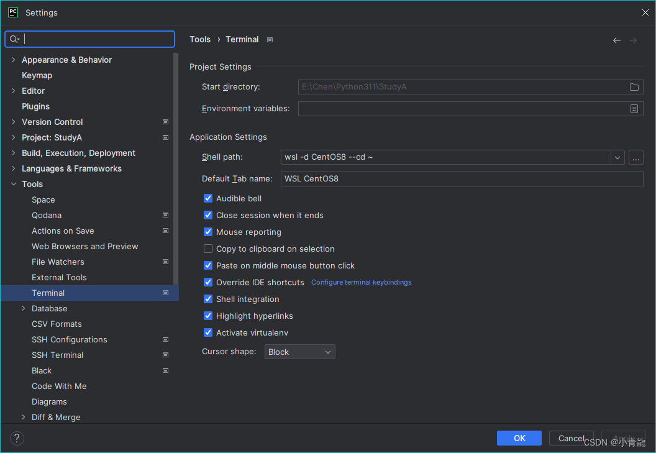Click project icon next to Terminal row
The image size is (656, 453).
(166, 293)
